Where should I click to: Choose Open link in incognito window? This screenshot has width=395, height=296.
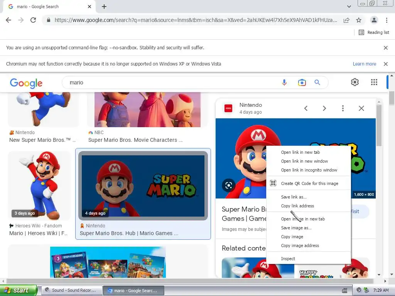point(308,170)
